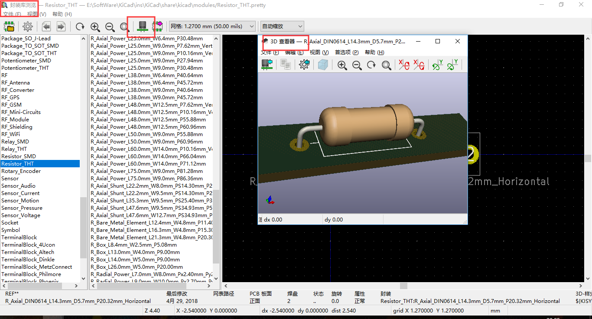The width and height of the screenshot is (592, 319).
Task: Click rotate X clockwise in the 3D viewer
Action: [403, 65]
